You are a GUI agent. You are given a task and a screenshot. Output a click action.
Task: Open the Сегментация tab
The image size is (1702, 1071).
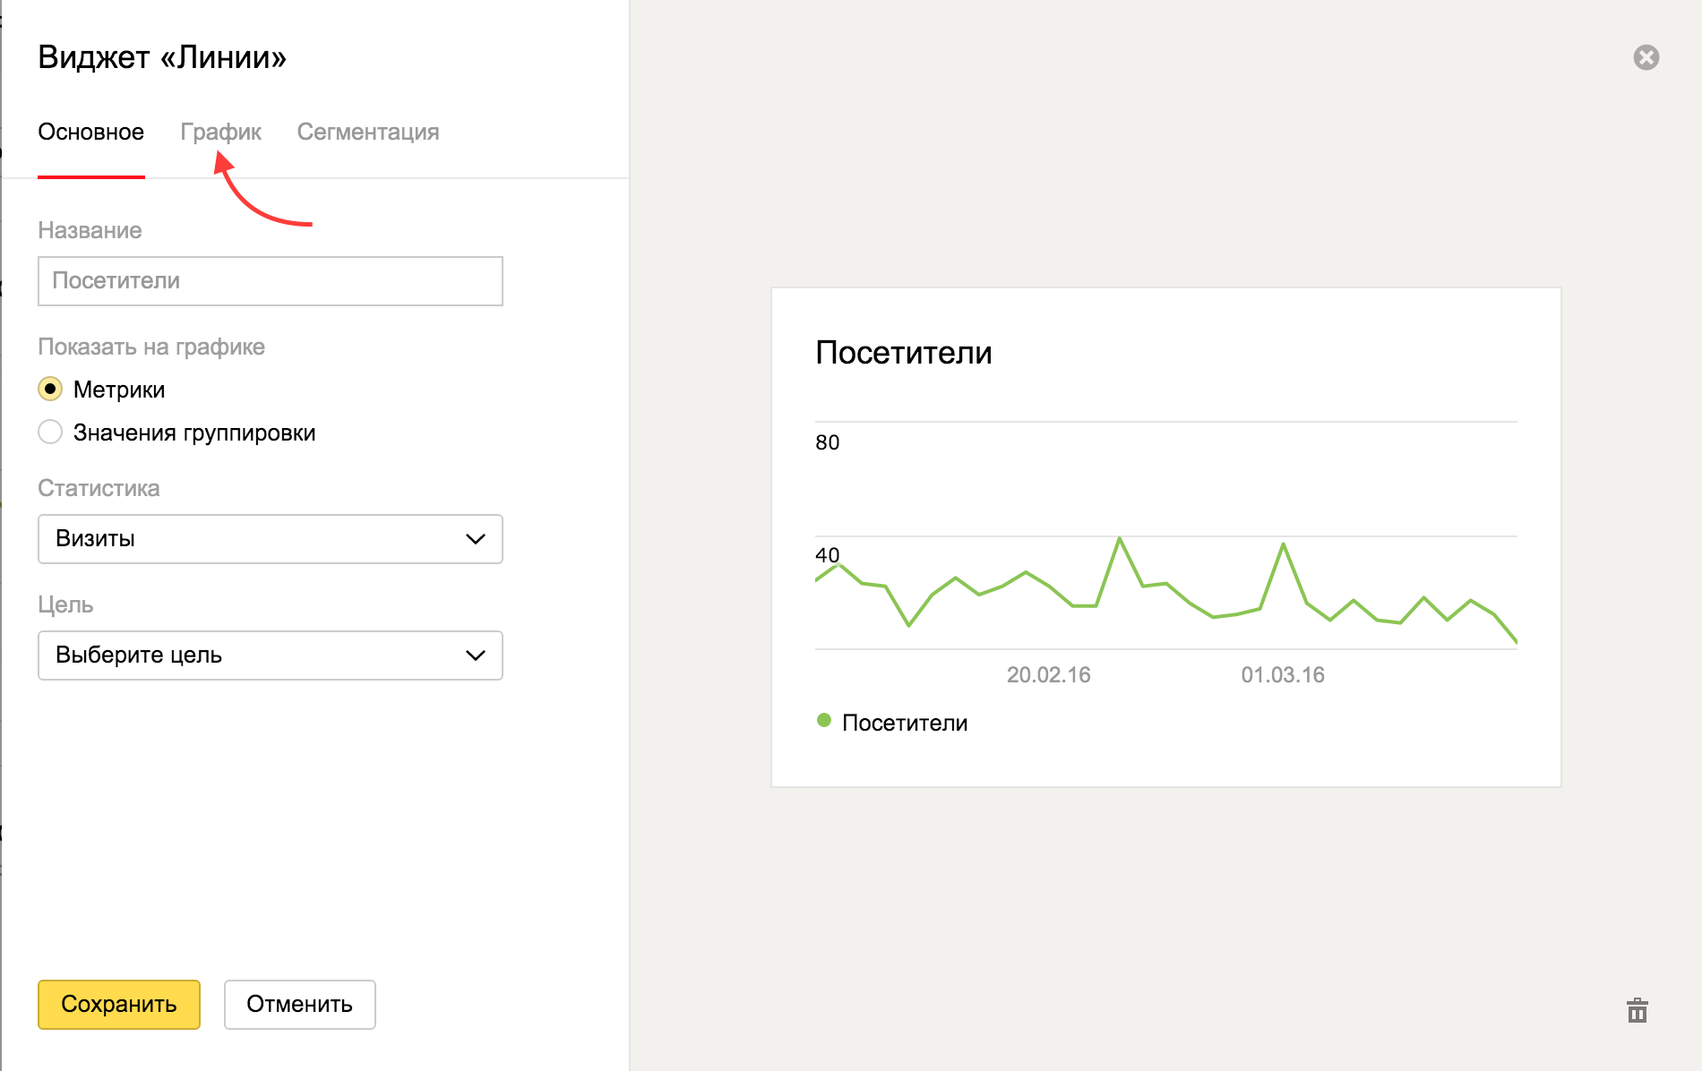point(367,133)
